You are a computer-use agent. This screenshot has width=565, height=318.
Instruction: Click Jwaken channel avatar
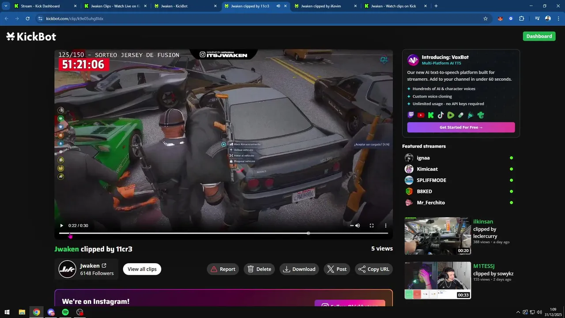(68, 269)
